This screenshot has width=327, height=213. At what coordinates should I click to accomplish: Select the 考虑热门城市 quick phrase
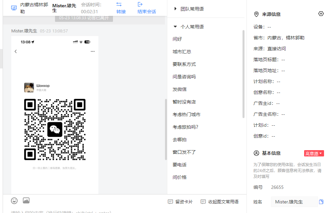pos(187,114)
